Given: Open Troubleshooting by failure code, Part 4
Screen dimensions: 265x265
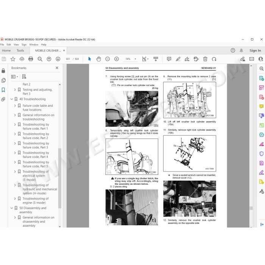Looking at the screenshot, I should [x=36, y=154].
